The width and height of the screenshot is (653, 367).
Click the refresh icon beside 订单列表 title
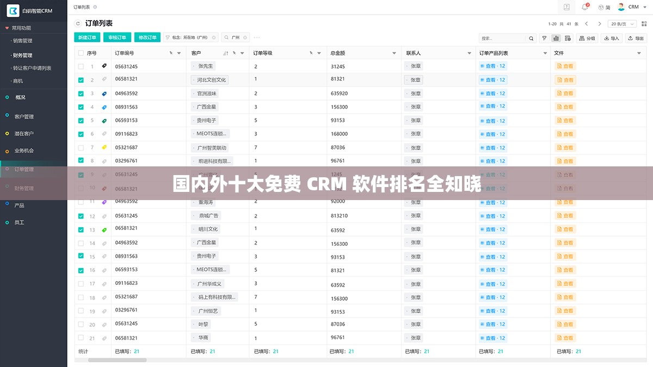pos(78,23)
